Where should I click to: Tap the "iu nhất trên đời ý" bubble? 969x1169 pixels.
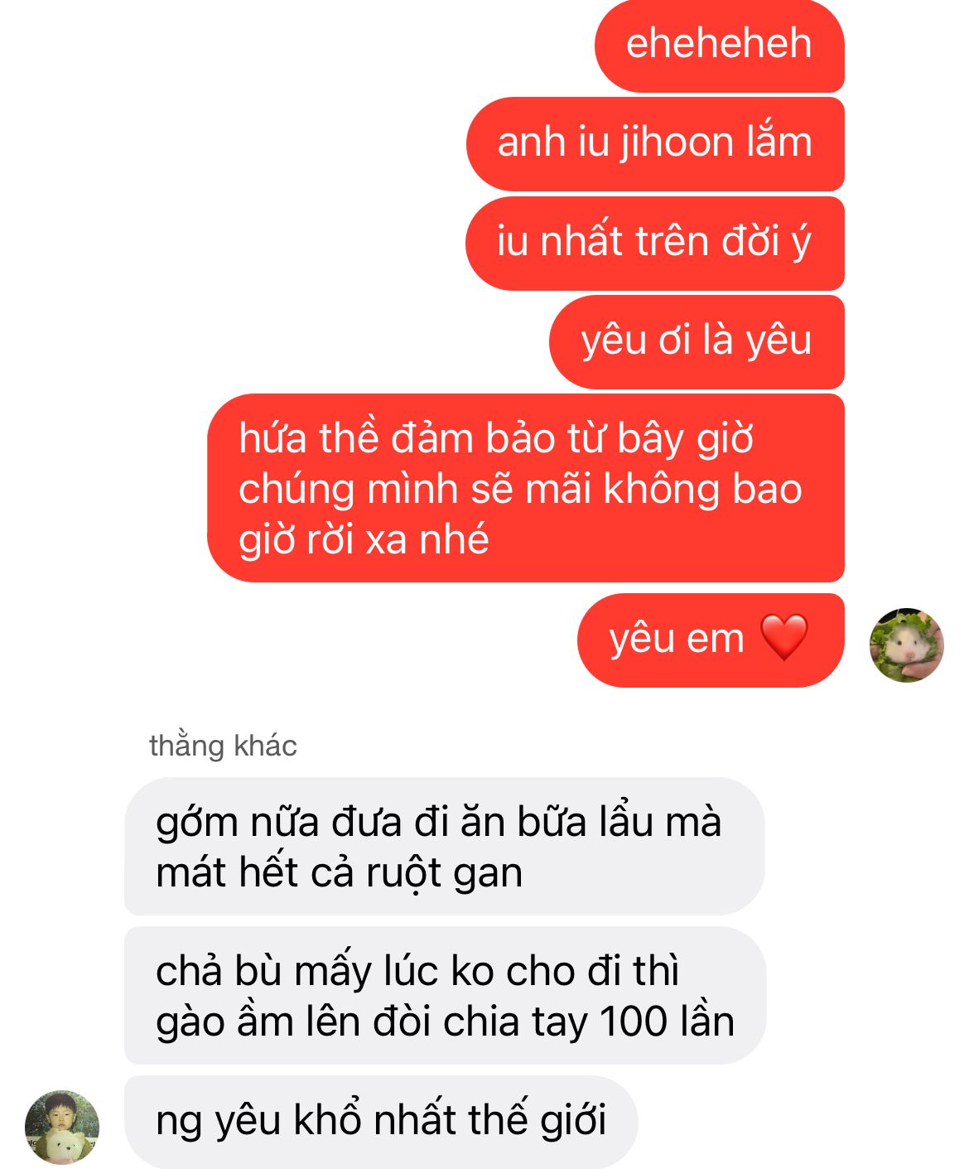click(655, 243)
